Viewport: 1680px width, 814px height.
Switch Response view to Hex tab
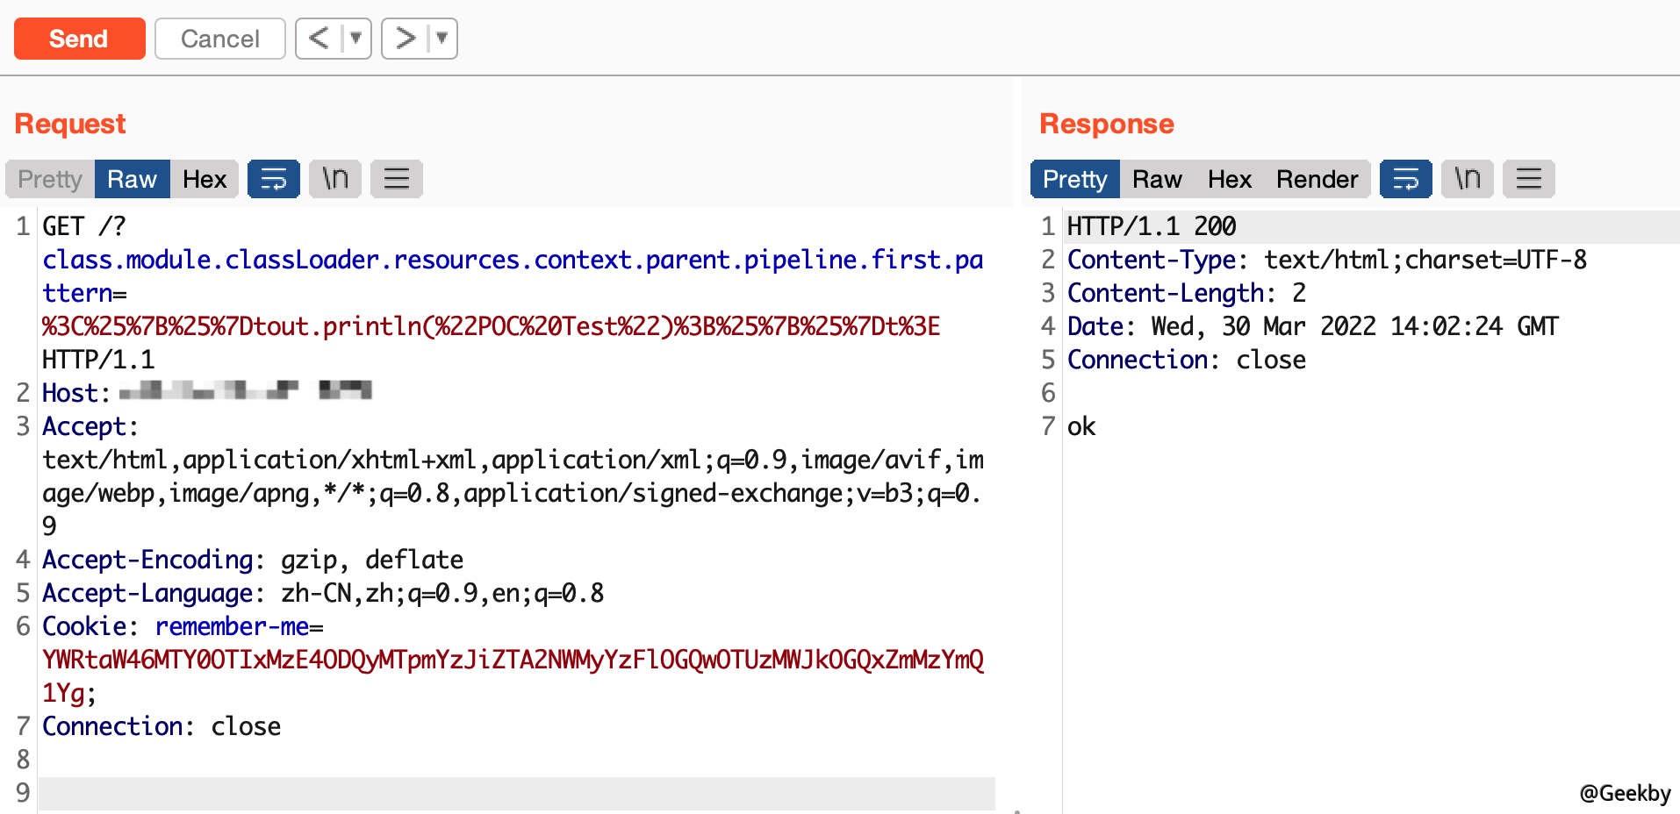[1229, 179]
